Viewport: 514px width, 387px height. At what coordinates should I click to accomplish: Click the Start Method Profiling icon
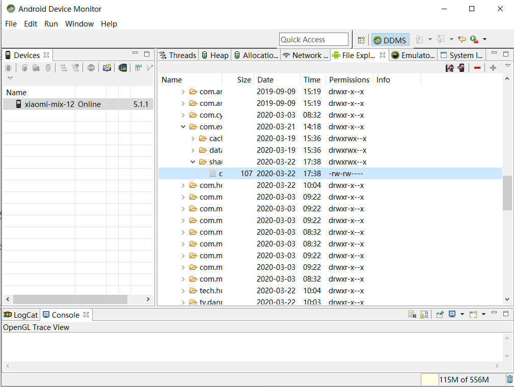click(x=75, y=68)
